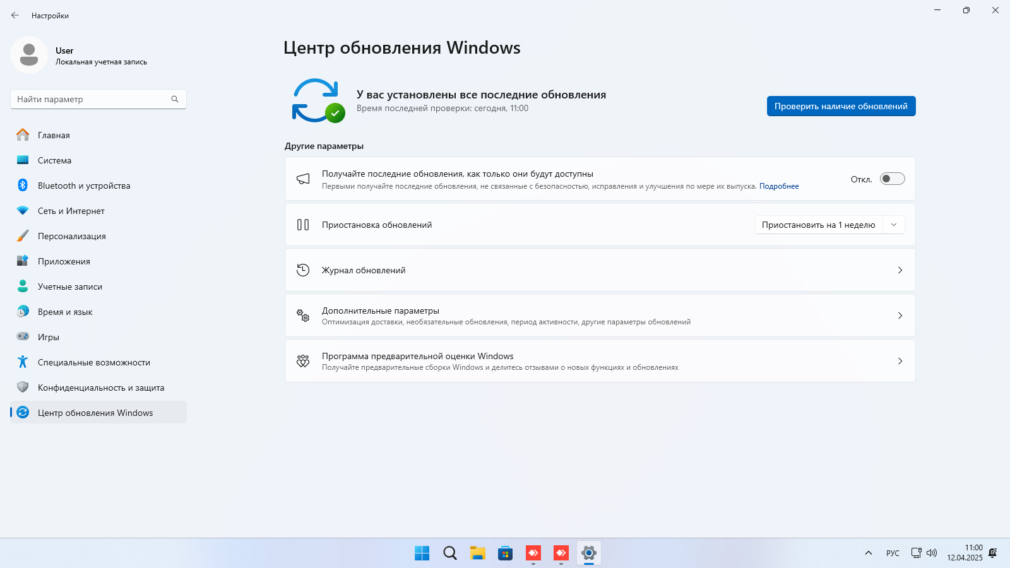Open File Explorer from the taskbar
1010x568 pixels.
pos(477,553)
